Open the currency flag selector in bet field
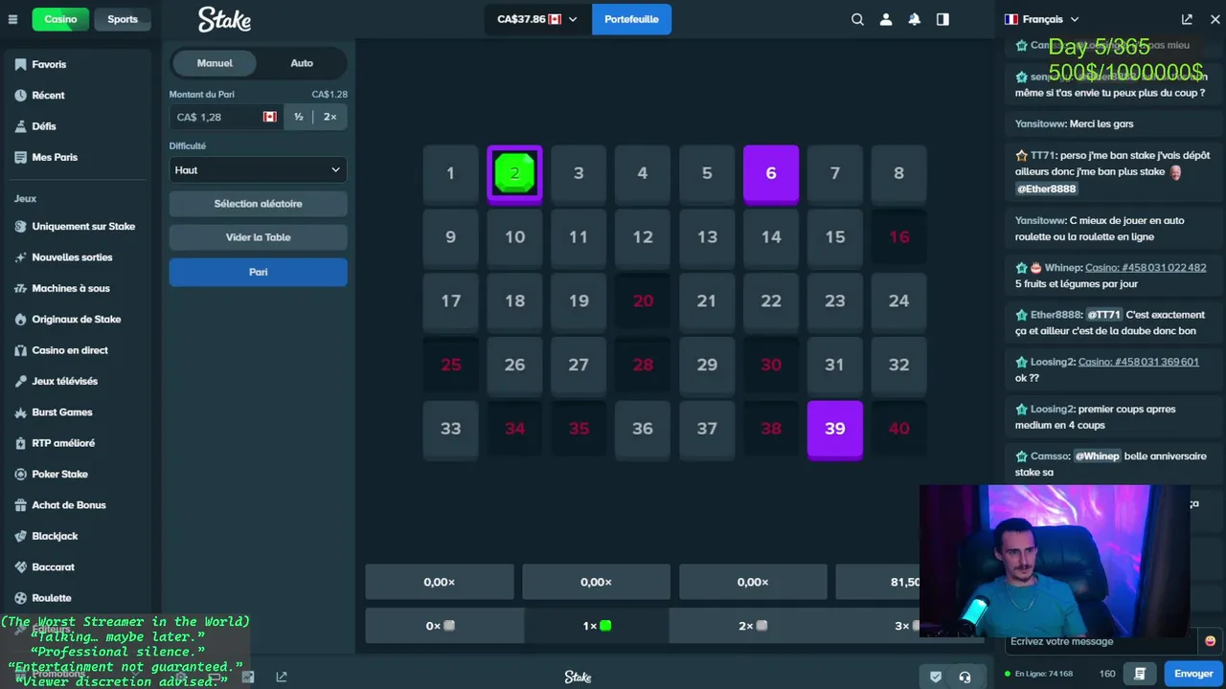Screen dimensions: 1226x689 pyautogui.click(x=270, y=117)
